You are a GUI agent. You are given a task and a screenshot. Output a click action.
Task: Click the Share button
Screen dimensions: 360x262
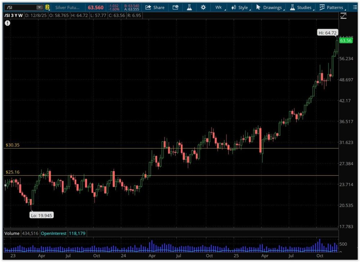click(x=155, y=8)
